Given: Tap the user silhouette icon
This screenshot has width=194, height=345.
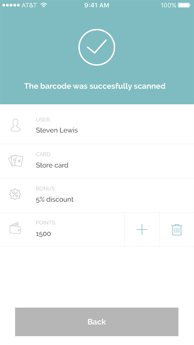Looking at the screenshot, I should [16, 125].
